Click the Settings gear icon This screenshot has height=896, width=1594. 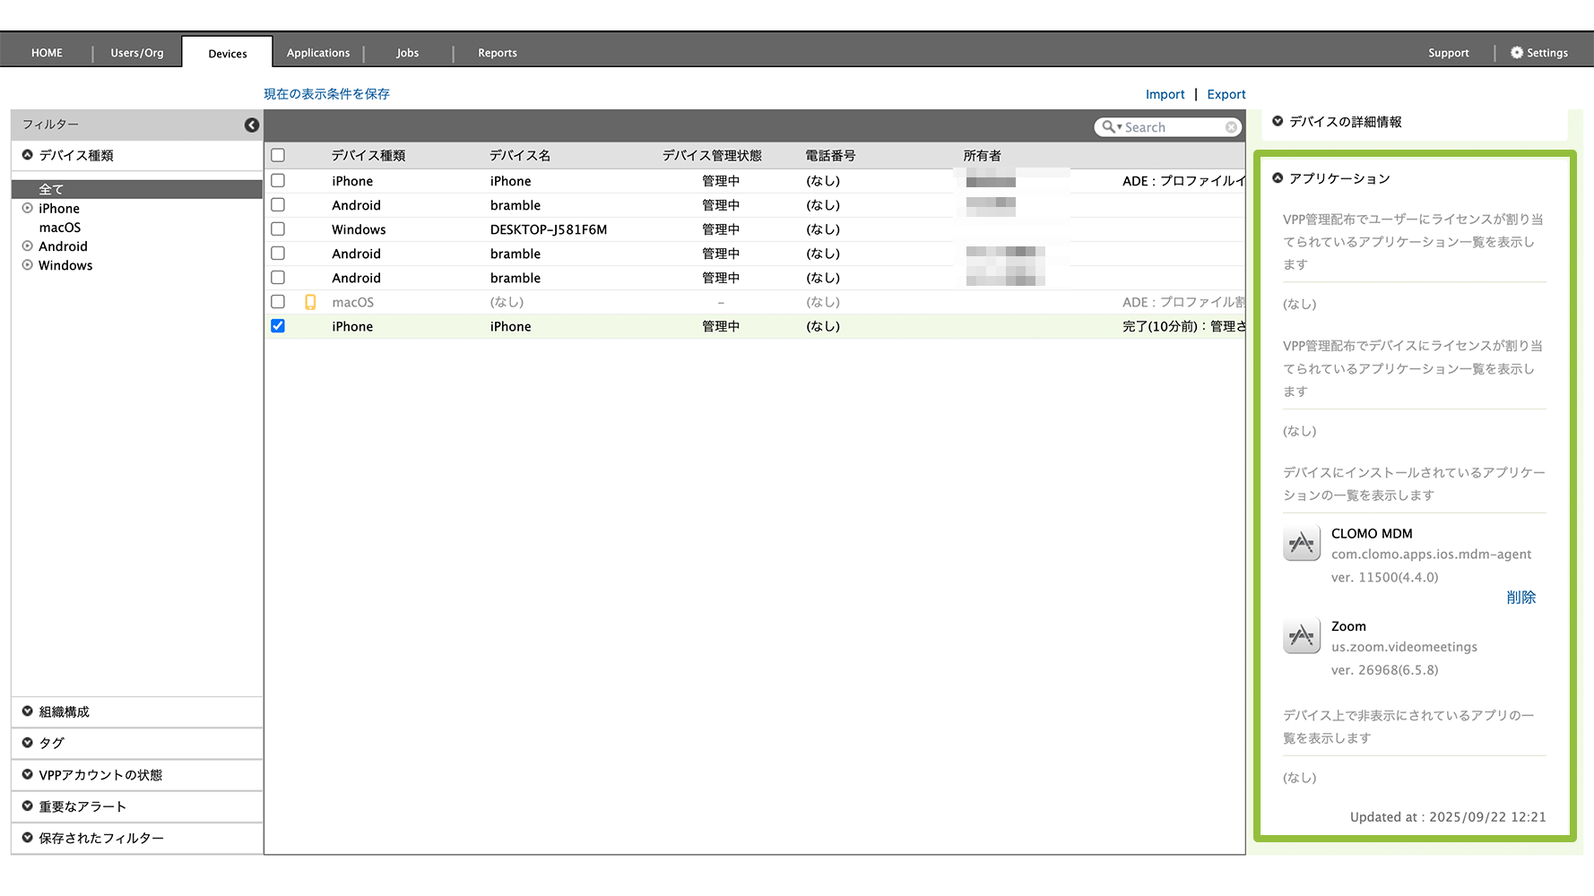point(1516,53)
